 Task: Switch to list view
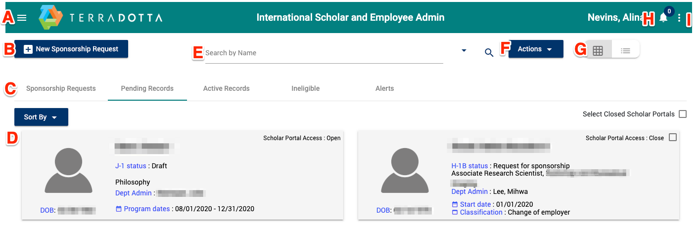click(625, 50)
